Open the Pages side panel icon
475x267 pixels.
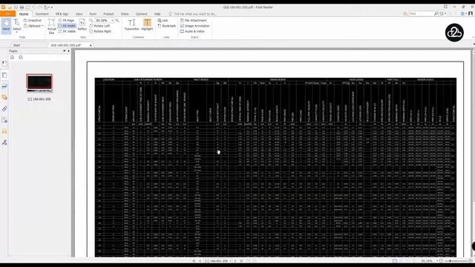[4, 75]
